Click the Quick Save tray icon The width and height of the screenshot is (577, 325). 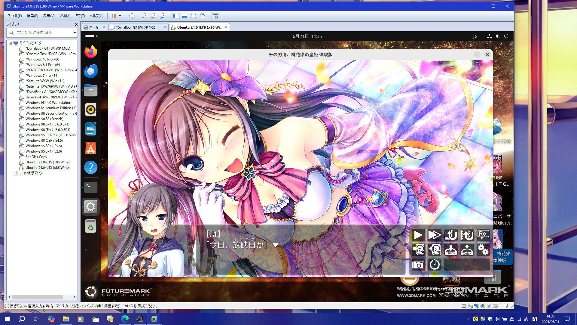point(451,250)
